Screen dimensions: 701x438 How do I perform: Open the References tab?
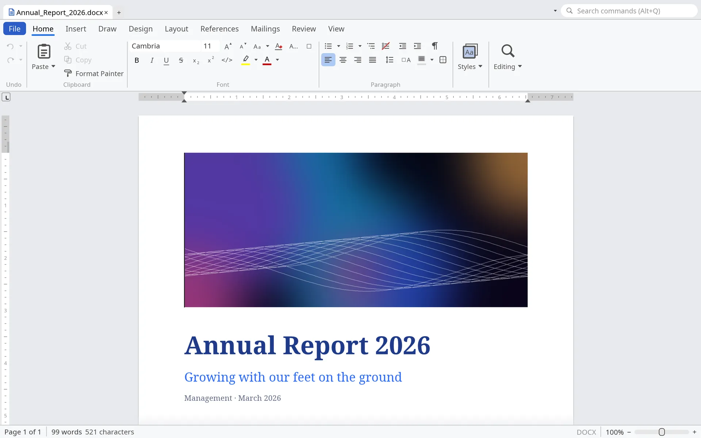click(219, 29)
